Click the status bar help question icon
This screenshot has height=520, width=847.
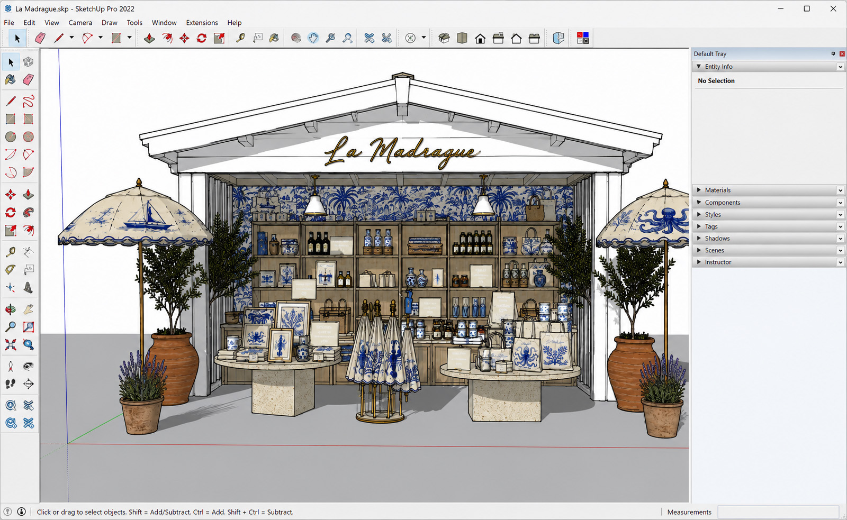(x=7, y=512)
